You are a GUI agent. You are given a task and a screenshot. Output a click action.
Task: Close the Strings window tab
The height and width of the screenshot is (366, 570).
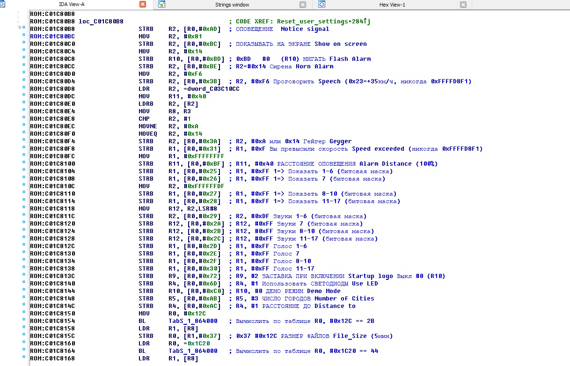(303, 5)
